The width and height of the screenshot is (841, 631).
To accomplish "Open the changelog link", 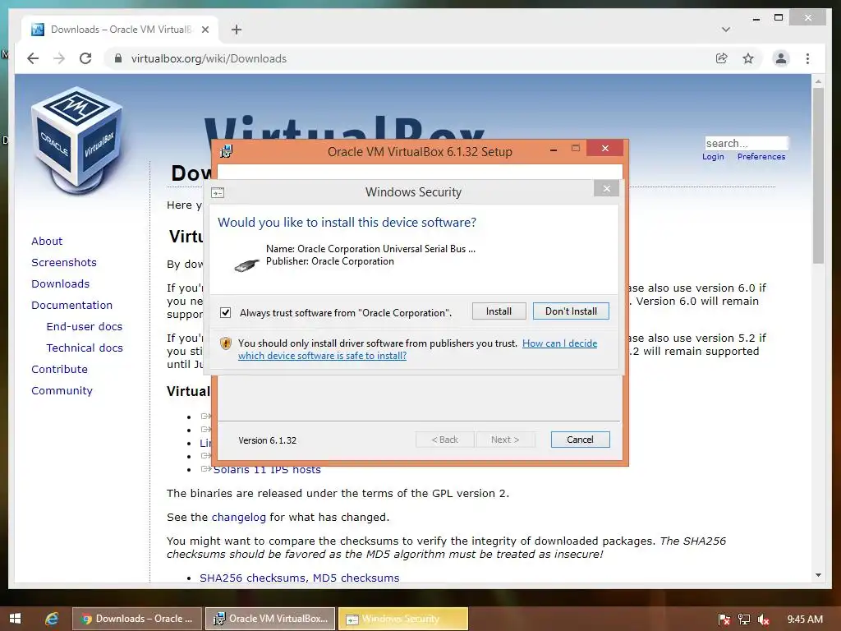I will [239, 518].
